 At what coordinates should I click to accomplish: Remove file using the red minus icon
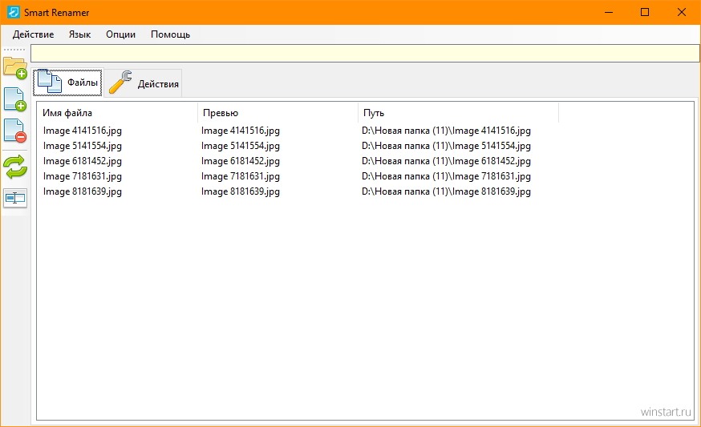point(15,131)
